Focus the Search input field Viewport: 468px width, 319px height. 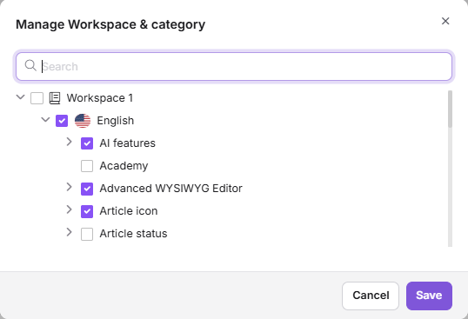pyautogui.click(x=234, y=66)
